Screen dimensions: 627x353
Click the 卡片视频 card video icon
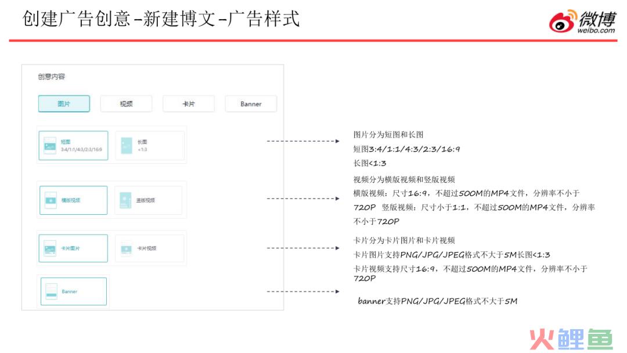(127, 248)
